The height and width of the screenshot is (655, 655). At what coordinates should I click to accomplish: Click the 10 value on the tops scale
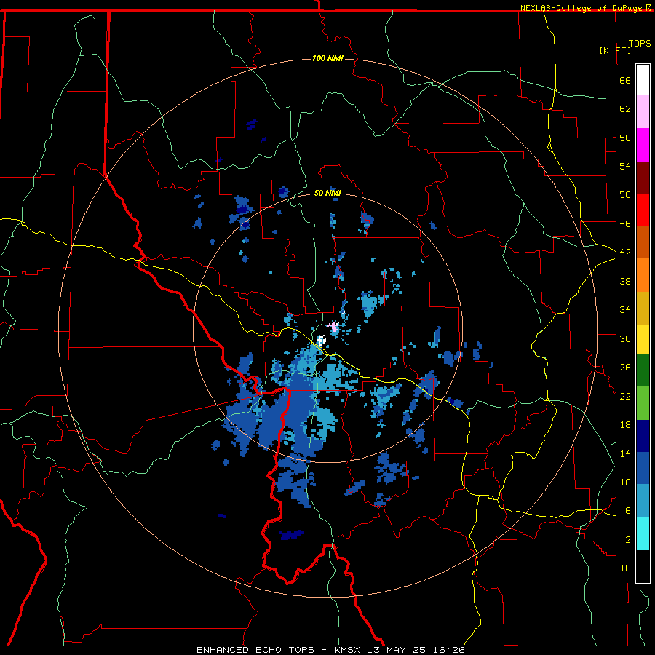[625, 482]
